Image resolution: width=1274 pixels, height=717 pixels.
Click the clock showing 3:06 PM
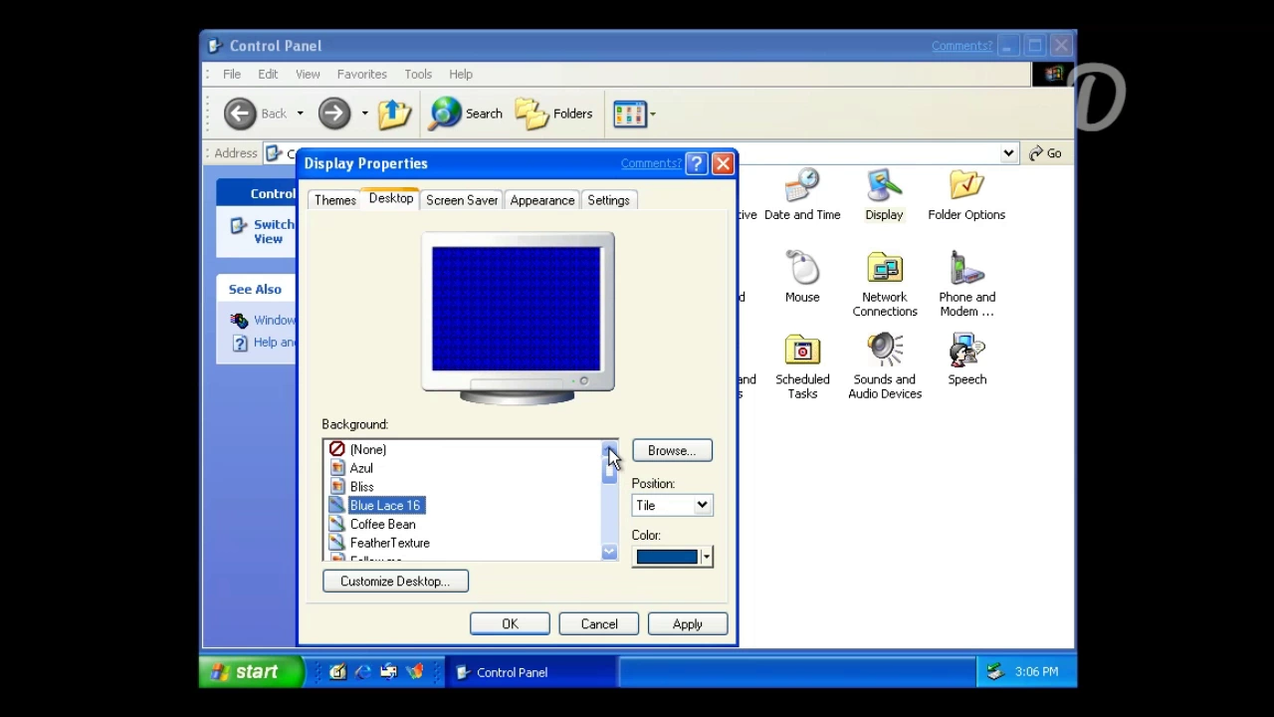1036,672
